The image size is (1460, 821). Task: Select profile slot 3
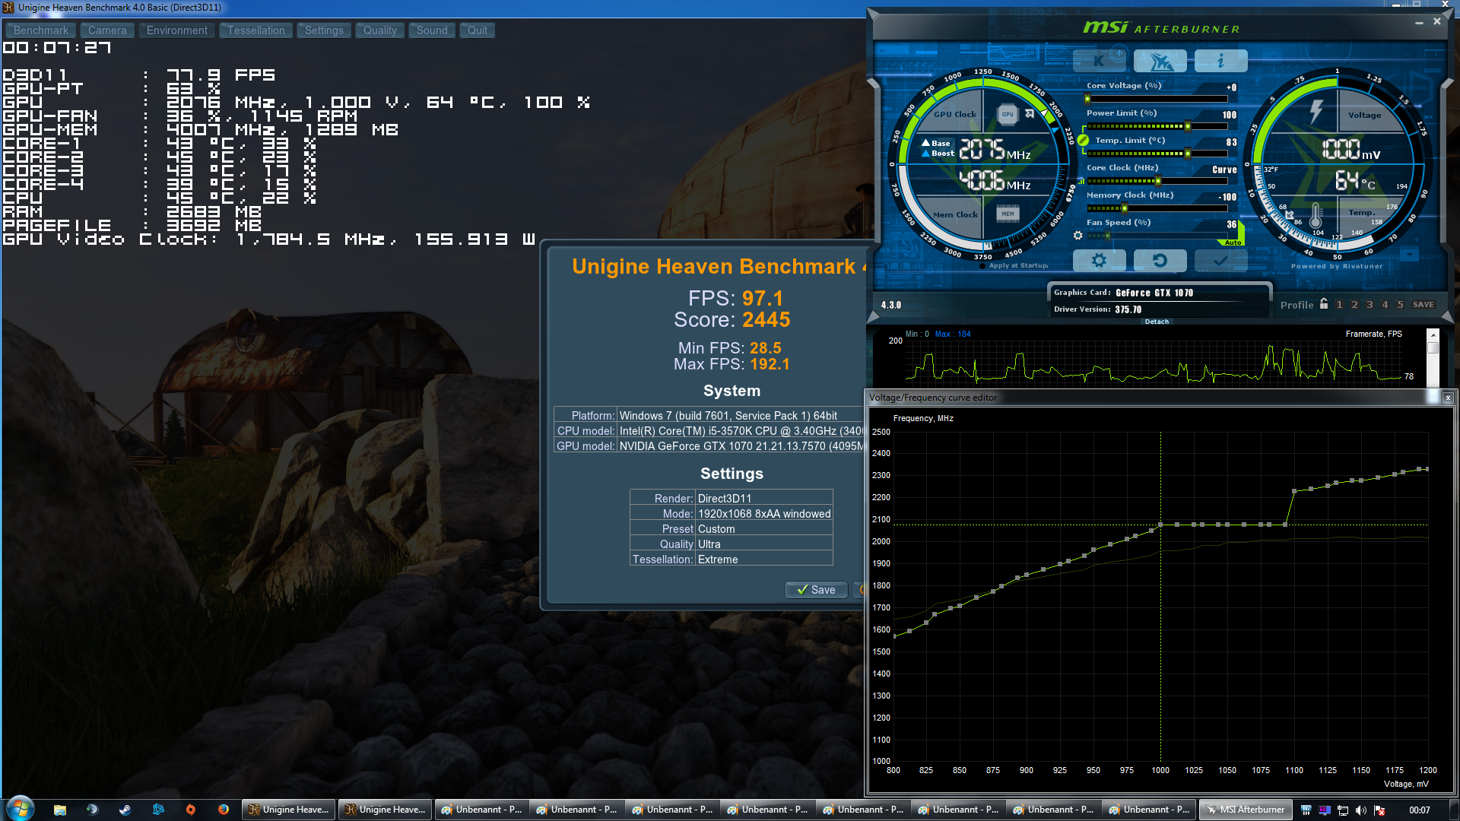pyautogui.click(x=1370, y=305)
